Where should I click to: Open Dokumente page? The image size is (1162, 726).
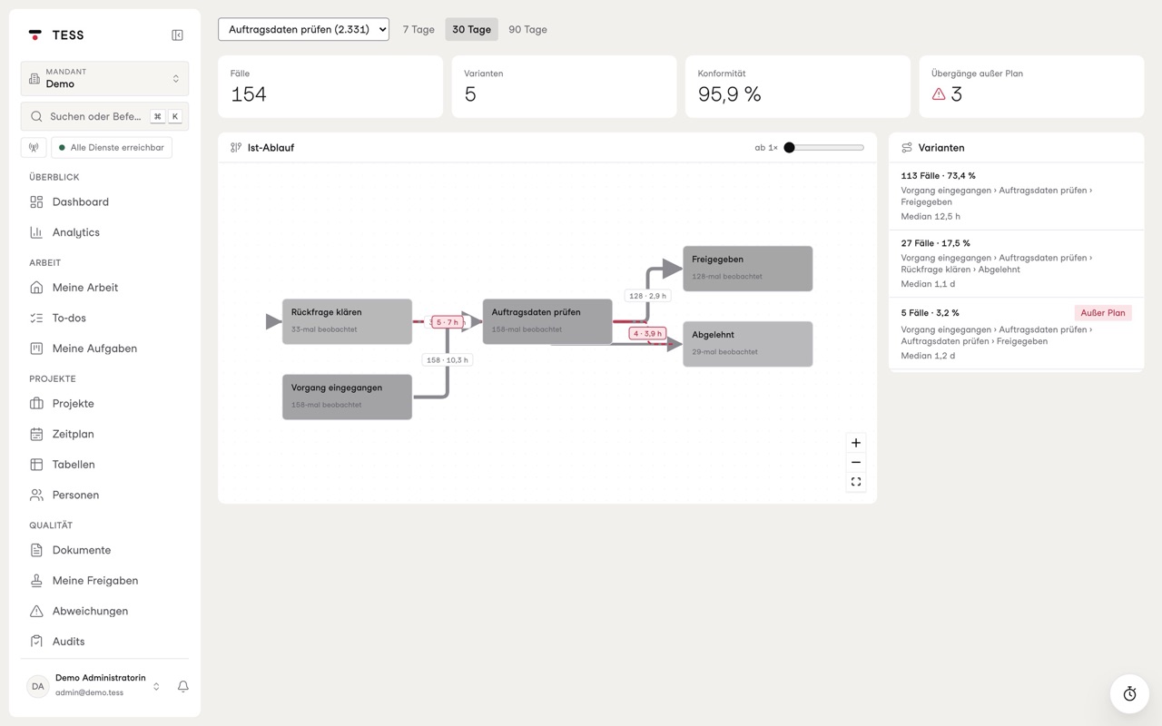point(104,550)
